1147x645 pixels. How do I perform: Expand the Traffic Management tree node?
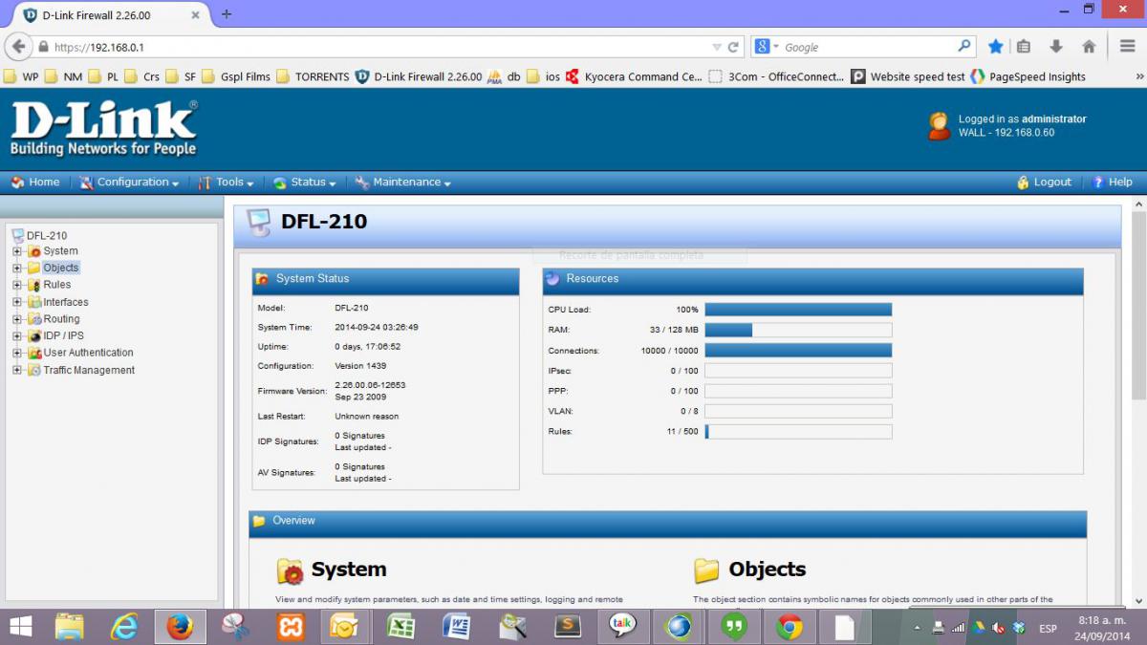16,370
